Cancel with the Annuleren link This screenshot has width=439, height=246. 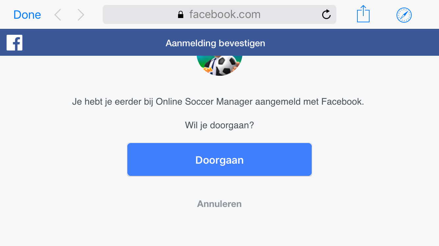click(220, 204)
